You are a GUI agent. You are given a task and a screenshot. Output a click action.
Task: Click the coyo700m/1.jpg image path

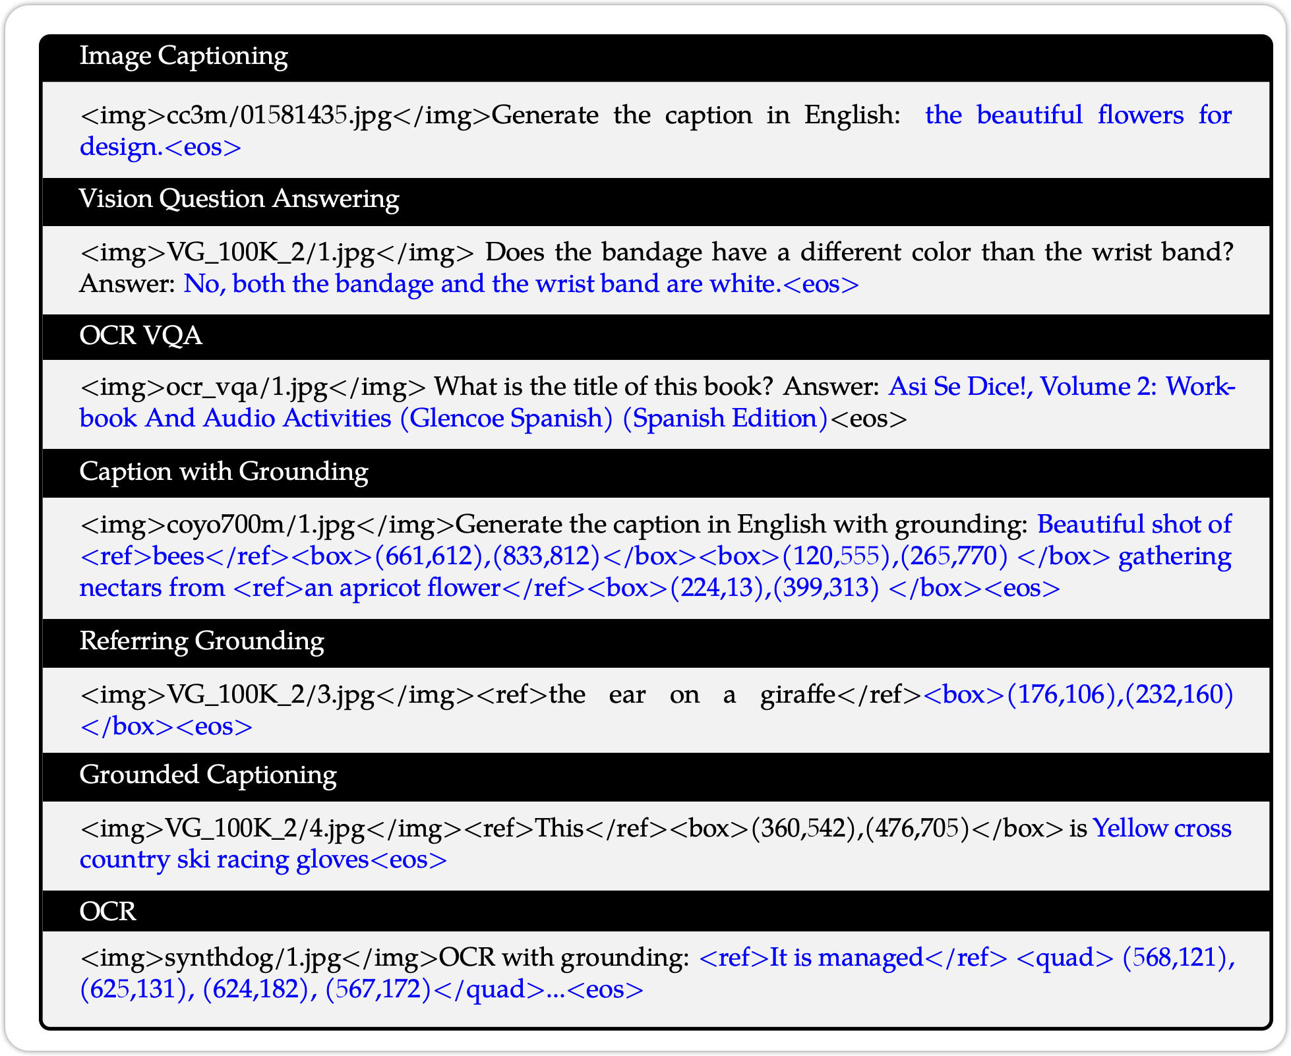tap(261, 525)
